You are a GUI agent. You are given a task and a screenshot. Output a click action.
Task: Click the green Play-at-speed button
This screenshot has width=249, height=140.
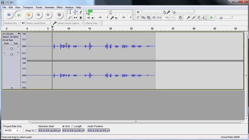pyautogui.click(x=211, y=17)
